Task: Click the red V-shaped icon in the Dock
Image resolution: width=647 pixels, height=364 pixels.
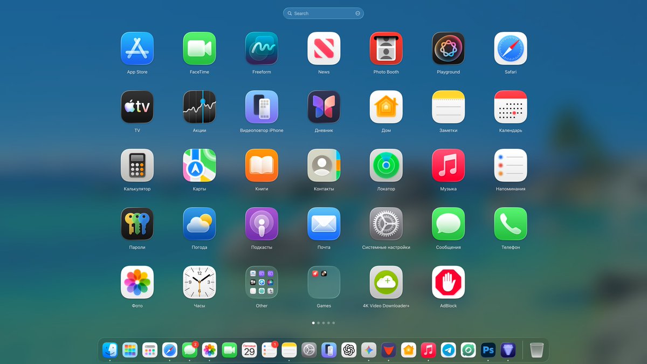Action: pyautogui.click(x=388, y=350)
